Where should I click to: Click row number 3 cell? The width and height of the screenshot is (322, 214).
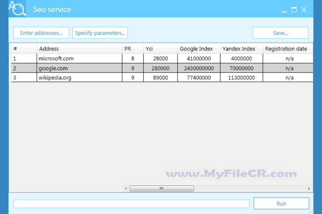click(24, 78)
